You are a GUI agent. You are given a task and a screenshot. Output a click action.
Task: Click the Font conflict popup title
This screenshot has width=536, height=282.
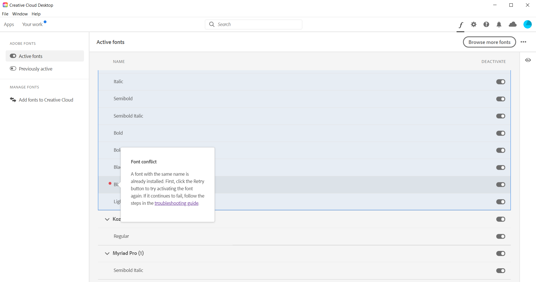pyautogui.click(x=144, y=162)
